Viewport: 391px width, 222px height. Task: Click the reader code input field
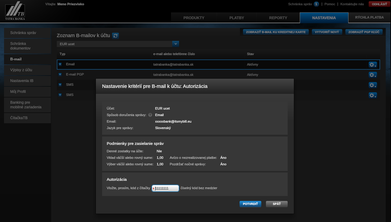166,188
